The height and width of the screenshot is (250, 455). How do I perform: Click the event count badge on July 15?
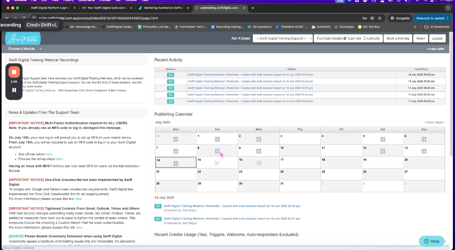[217, 163]
